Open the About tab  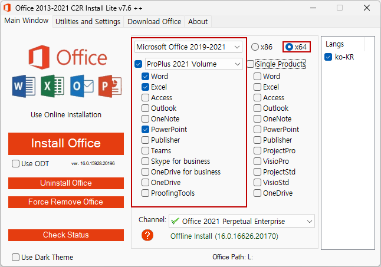click(198, 22)
